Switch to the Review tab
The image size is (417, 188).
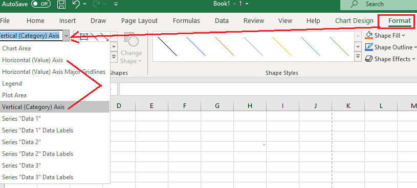click(x=254, y=21)
